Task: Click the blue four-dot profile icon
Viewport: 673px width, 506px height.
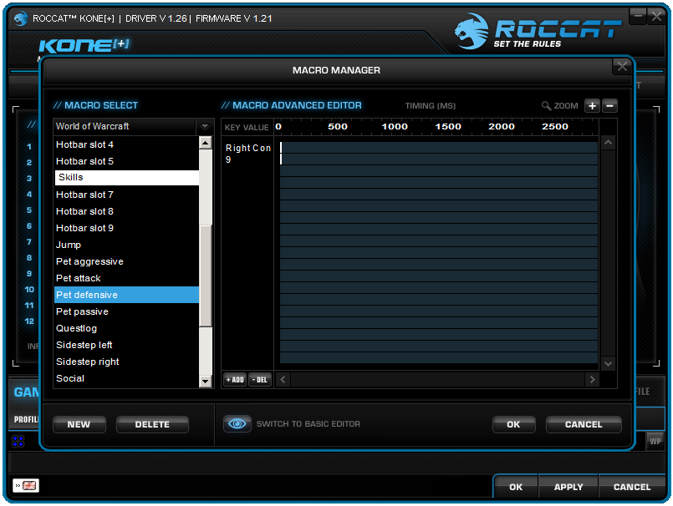Action: (18, 441)
